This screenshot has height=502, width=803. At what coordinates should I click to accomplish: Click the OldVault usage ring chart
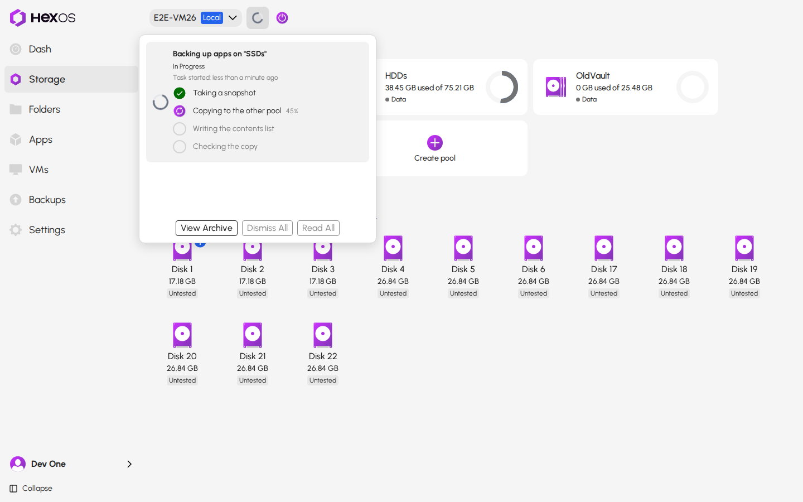pyautogui.click(x=693, y=87)
